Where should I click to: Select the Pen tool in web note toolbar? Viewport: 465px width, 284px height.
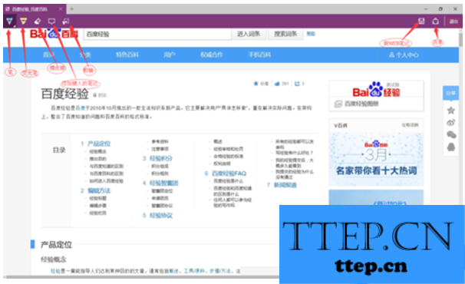point(10,21)
